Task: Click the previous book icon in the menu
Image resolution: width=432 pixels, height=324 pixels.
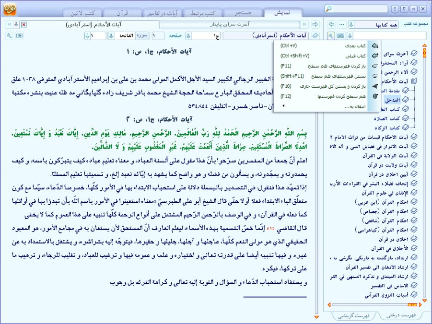Action: point(374,56)
